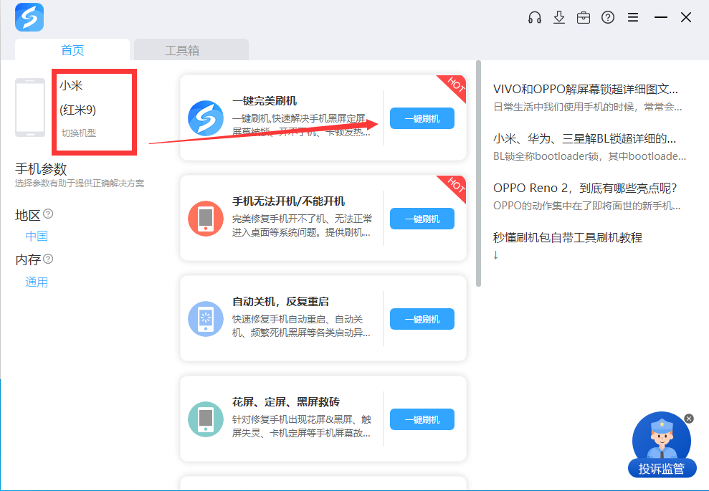Open customer service headset icon
Screen dimensions: 709x491
(x=535, y=18)
